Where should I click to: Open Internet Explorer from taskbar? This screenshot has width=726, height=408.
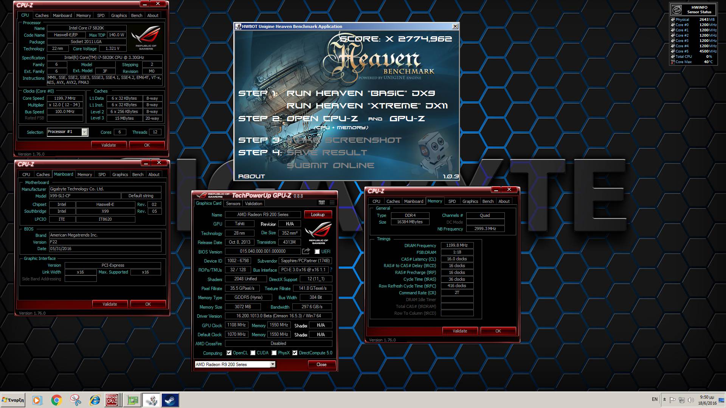[95, 400]
